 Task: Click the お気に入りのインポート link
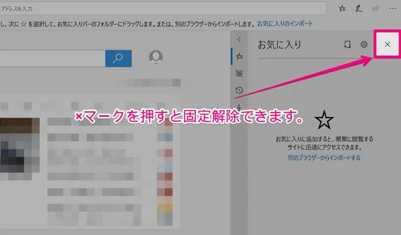[x=285, y=24]
